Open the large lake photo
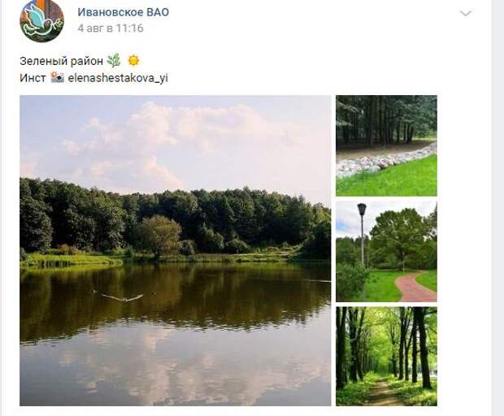The image size is (504, 416). pos(175,250)
